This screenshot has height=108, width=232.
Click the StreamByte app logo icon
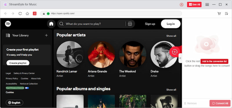[x=6, y=5]
